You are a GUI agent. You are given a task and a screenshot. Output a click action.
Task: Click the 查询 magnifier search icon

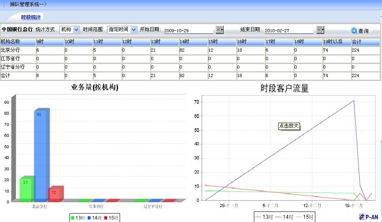(x=354, y=31)
